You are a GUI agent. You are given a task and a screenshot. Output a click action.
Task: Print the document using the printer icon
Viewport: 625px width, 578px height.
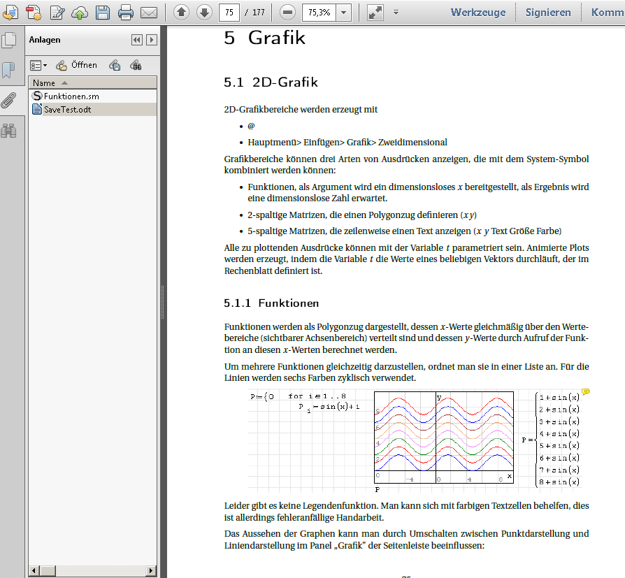pos(125,12)
